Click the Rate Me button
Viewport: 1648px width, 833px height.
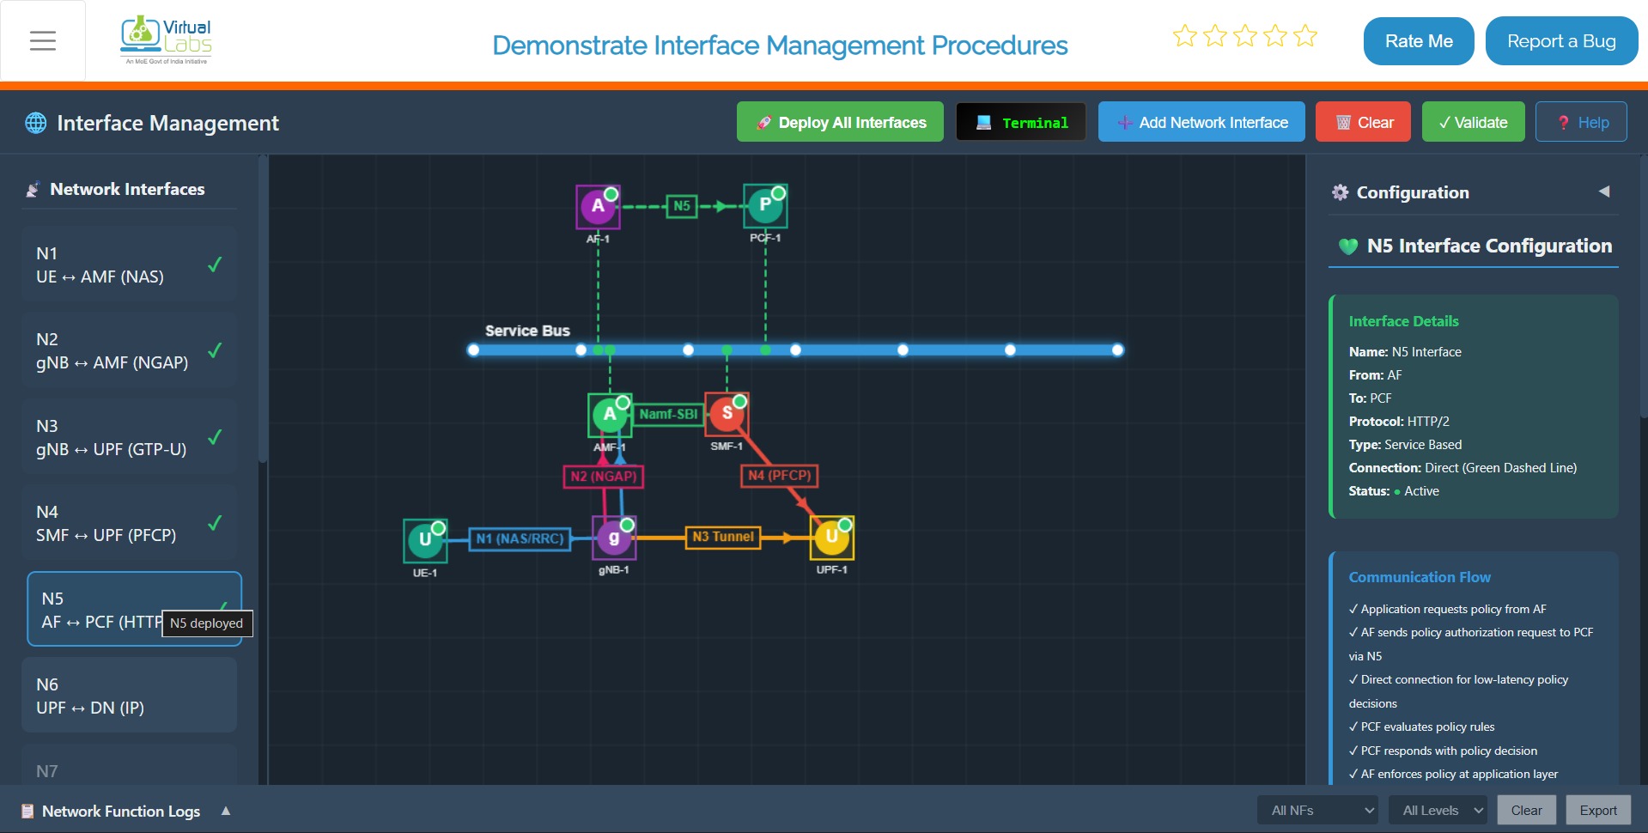point(1419,41)
